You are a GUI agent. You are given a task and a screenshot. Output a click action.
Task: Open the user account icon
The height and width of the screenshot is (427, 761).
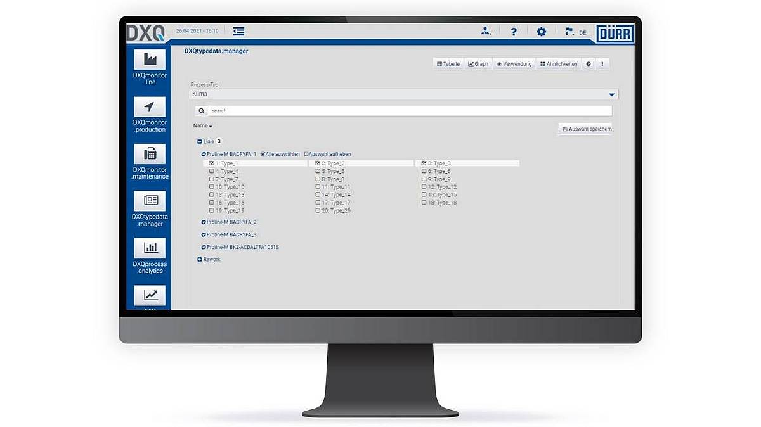486,31
